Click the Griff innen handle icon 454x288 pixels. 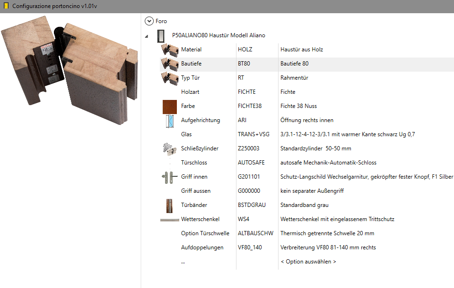coord(169,177)
